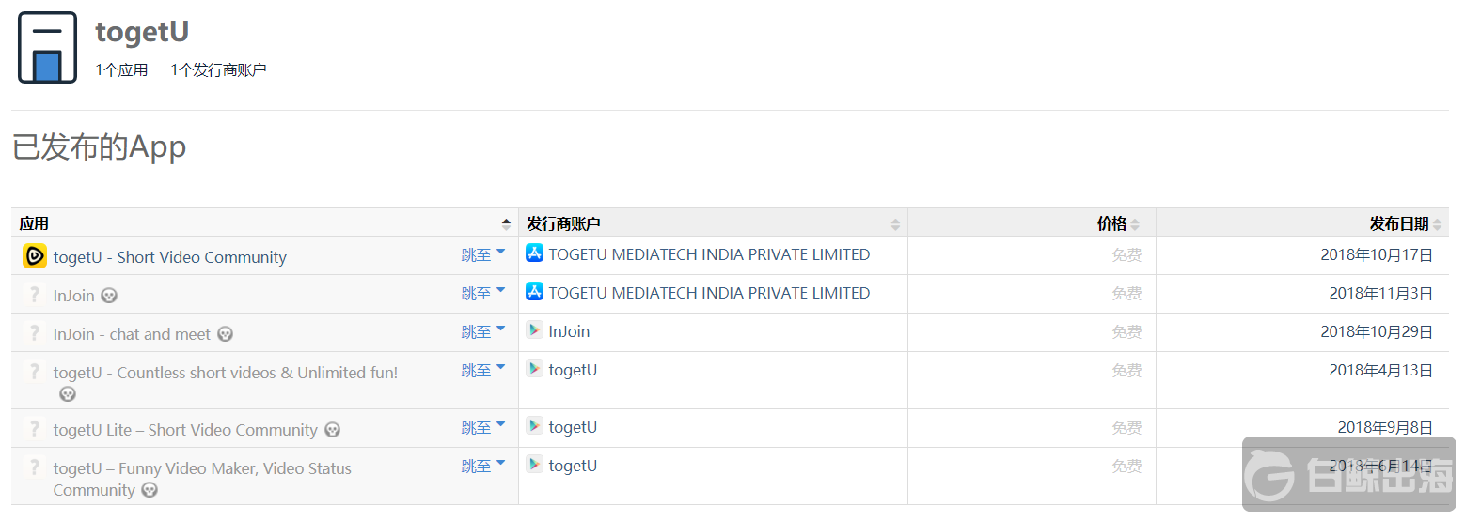Click the placeholder icon beside InJoin row
1465x521 pixels.
point(35,295)
